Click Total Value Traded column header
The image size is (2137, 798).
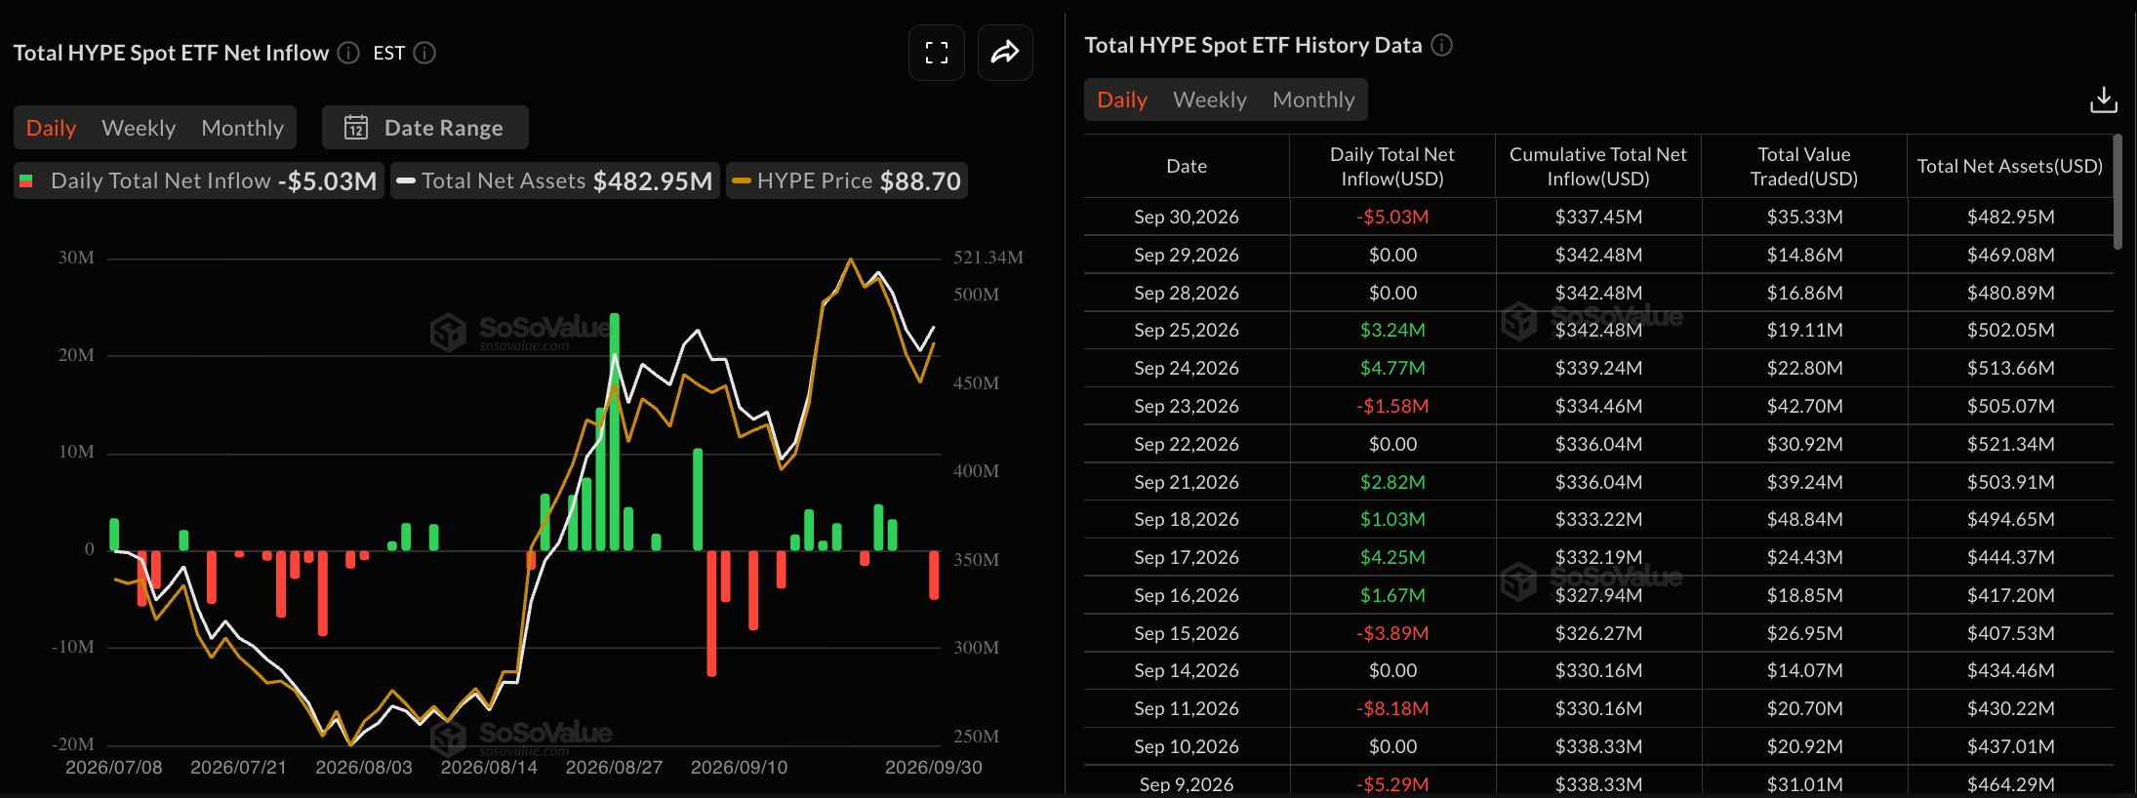(x=1804, y=166)
